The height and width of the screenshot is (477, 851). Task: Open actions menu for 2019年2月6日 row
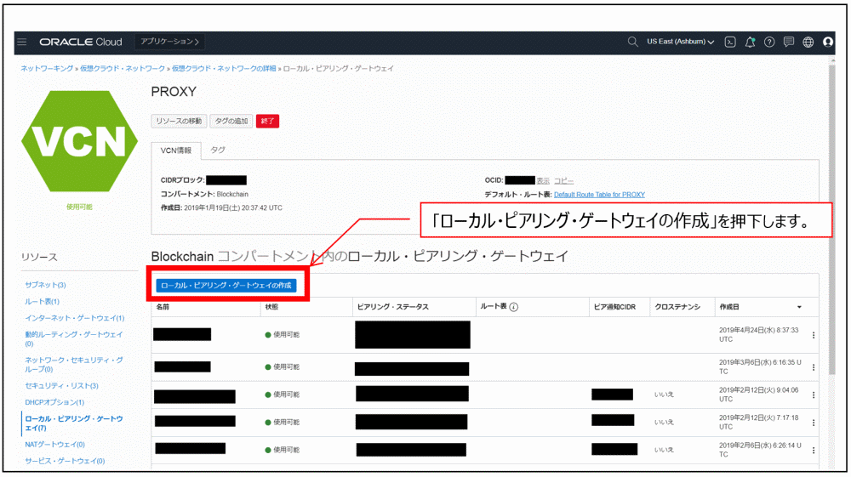coord(813,450)
